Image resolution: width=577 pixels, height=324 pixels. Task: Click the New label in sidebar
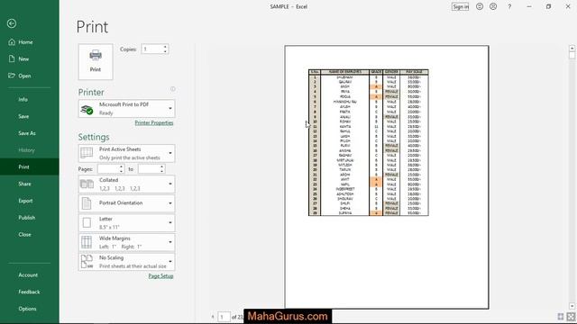click(23, 58)
